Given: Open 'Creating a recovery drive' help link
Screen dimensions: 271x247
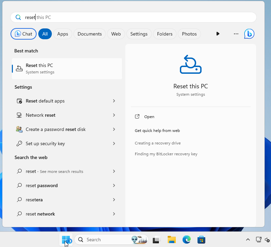Looking at the screenshot, I should pos(158,143).
